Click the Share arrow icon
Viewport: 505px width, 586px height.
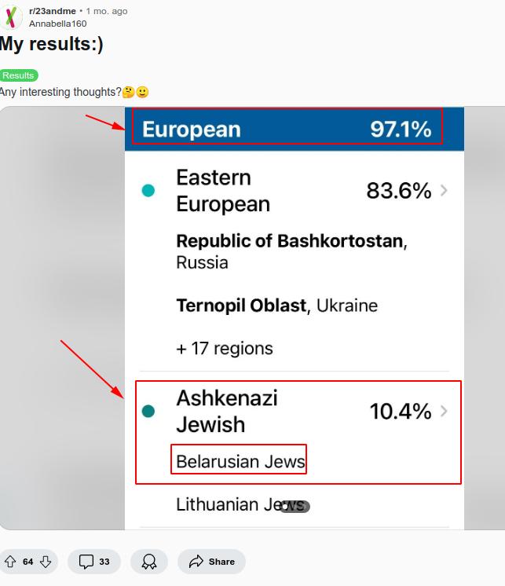point(196,562)
